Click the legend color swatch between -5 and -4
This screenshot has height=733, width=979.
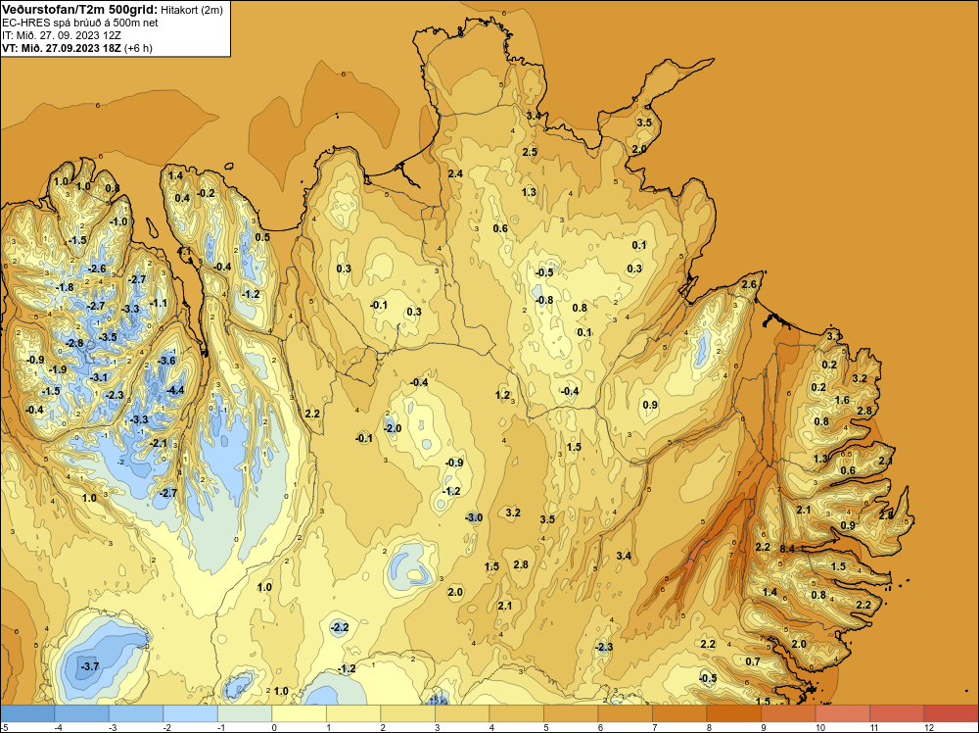[x=27, y=713]
